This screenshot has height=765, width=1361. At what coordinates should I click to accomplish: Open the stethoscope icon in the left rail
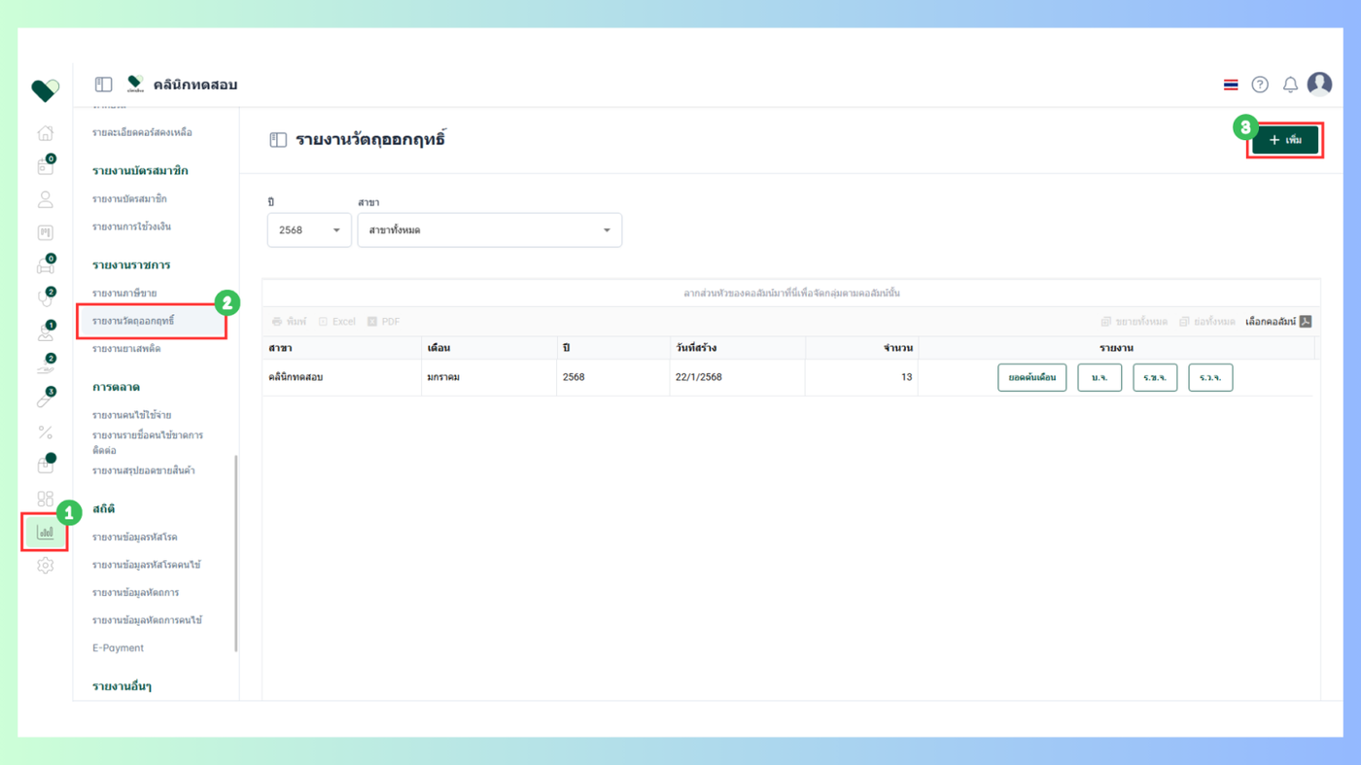click(x=45, y=298)
